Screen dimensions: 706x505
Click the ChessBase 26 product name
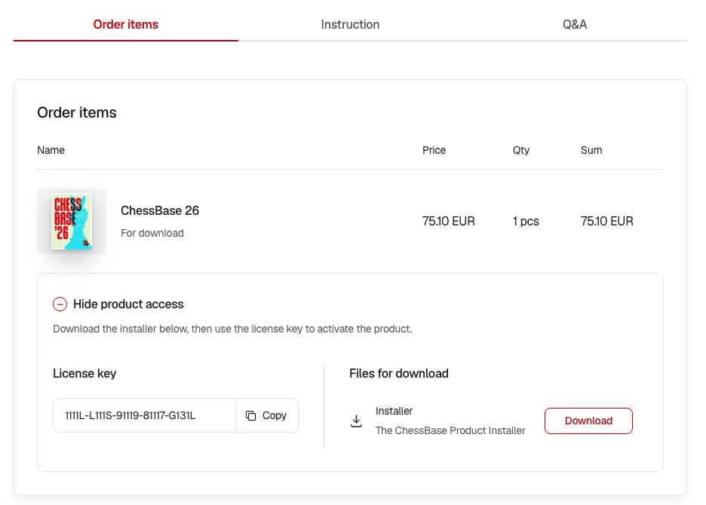(160, 210)
